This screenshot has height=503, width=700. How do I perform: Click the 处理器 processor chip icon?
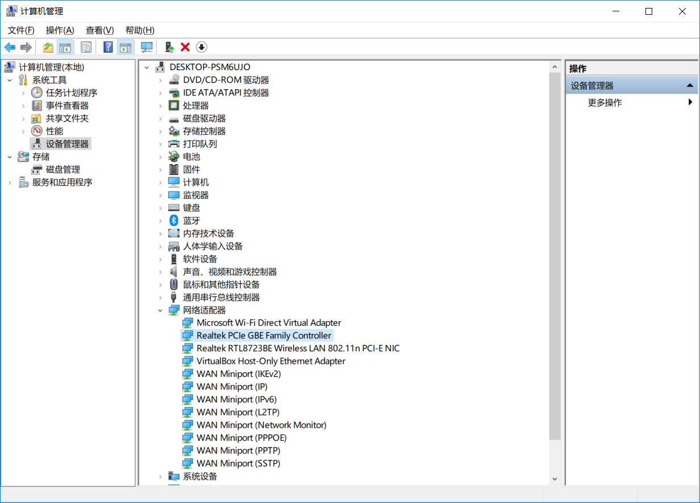(174, 105)
